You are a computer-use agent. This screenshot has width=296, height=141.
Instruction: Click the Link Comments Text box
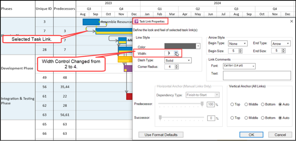257,76
